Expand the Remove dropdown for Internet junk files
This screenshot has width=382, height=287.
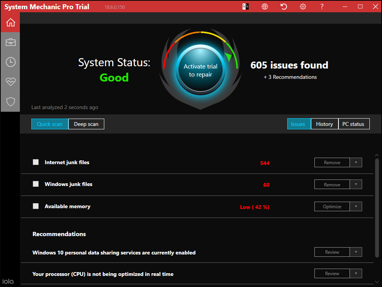(356, 162)
